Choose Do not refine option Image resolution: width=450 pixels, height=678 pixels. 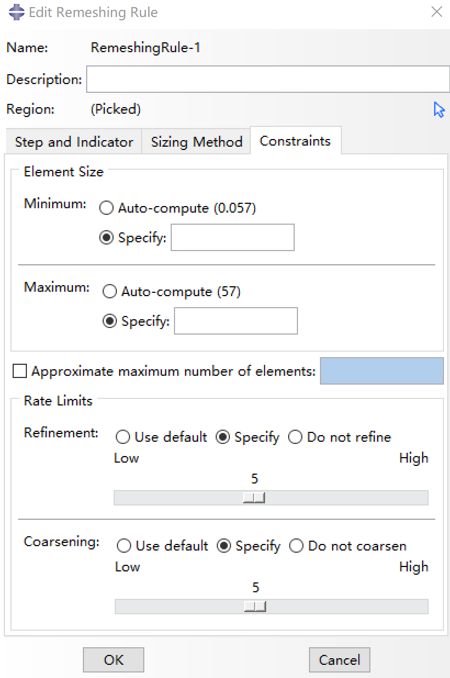click(295, 437)
